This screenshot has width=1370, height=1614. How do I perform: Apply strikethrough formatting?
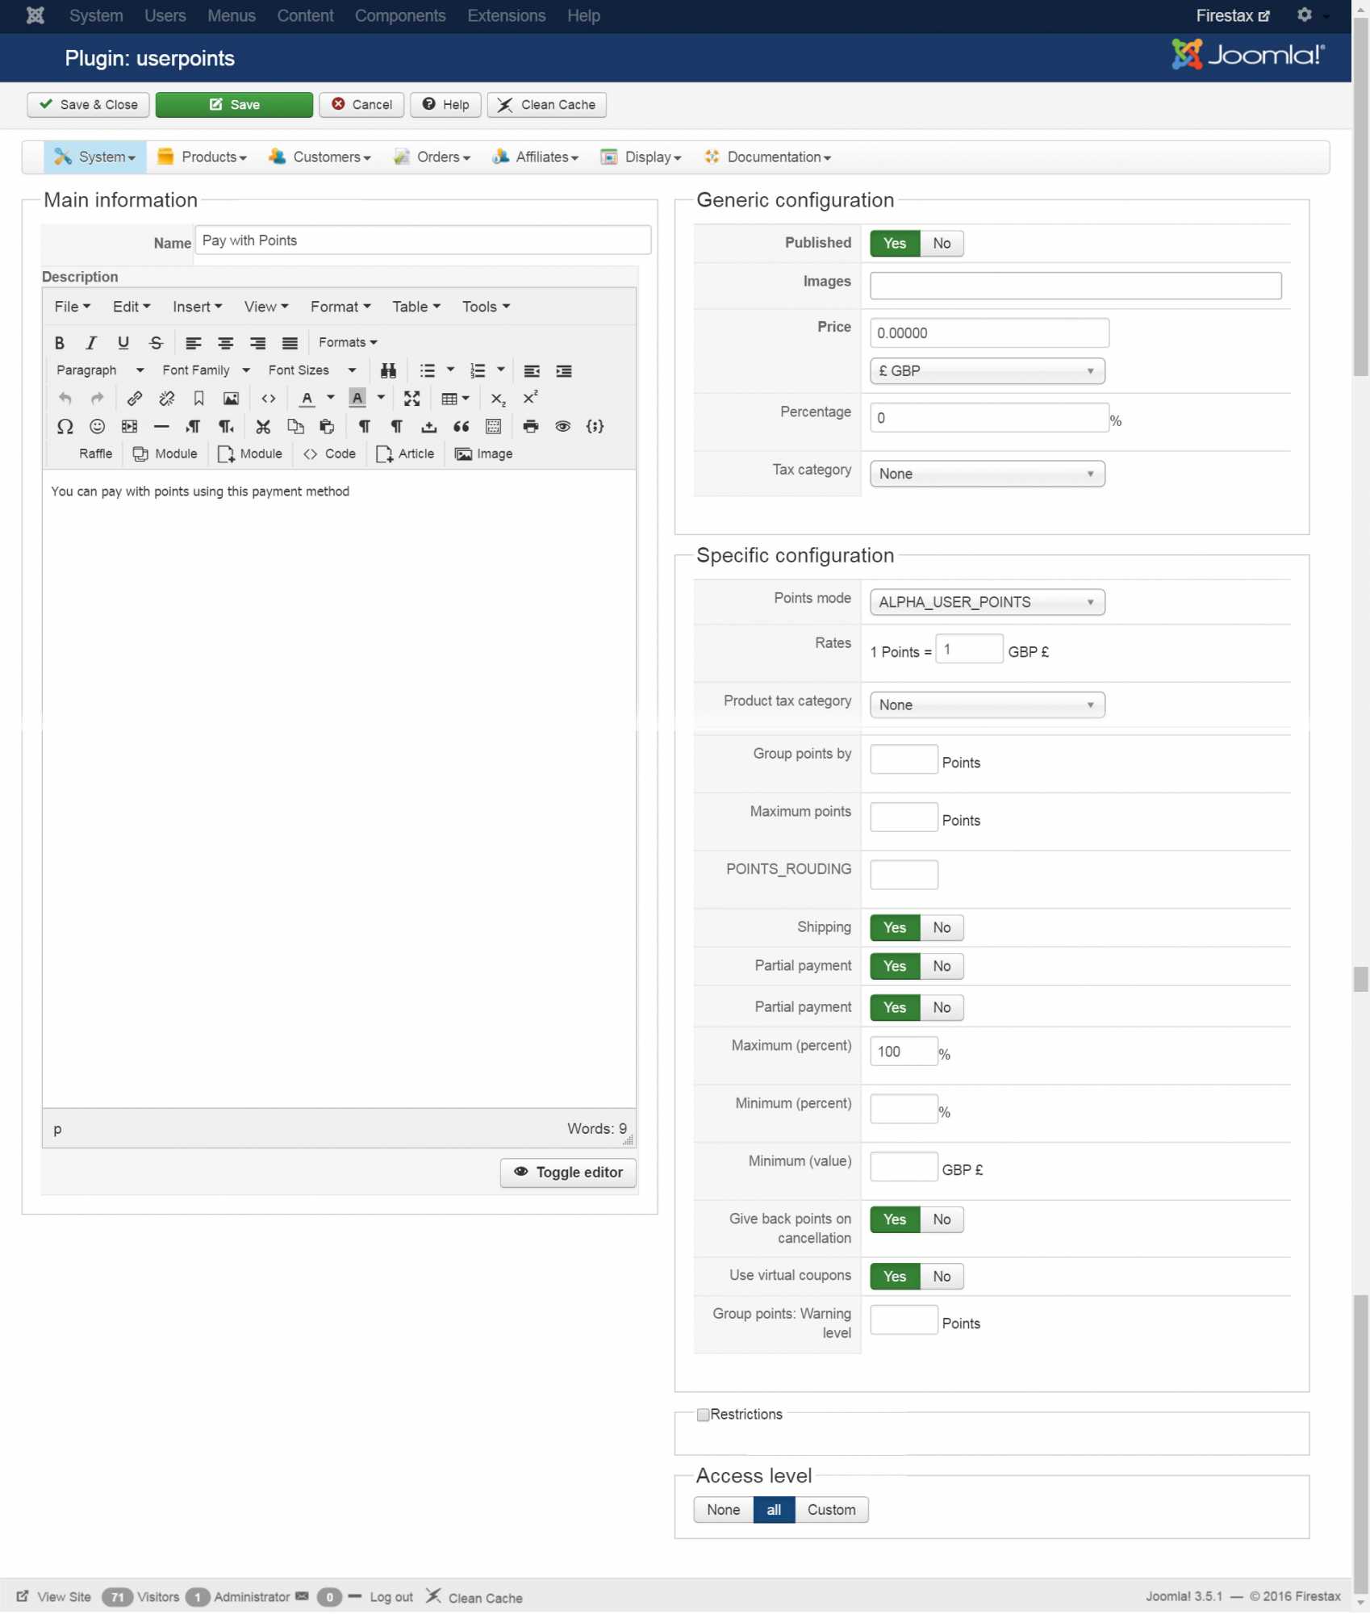tap(157, 343)
